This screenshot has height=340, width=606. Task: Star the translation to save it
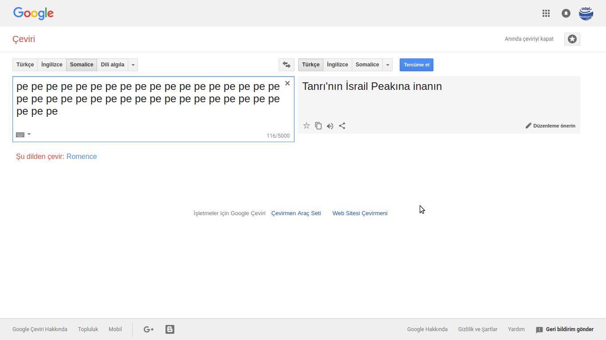click(307, 126)
